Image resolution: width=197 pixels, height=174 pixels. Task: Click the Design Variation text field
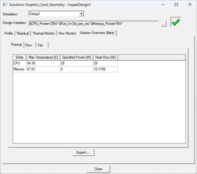coord(94,24)
